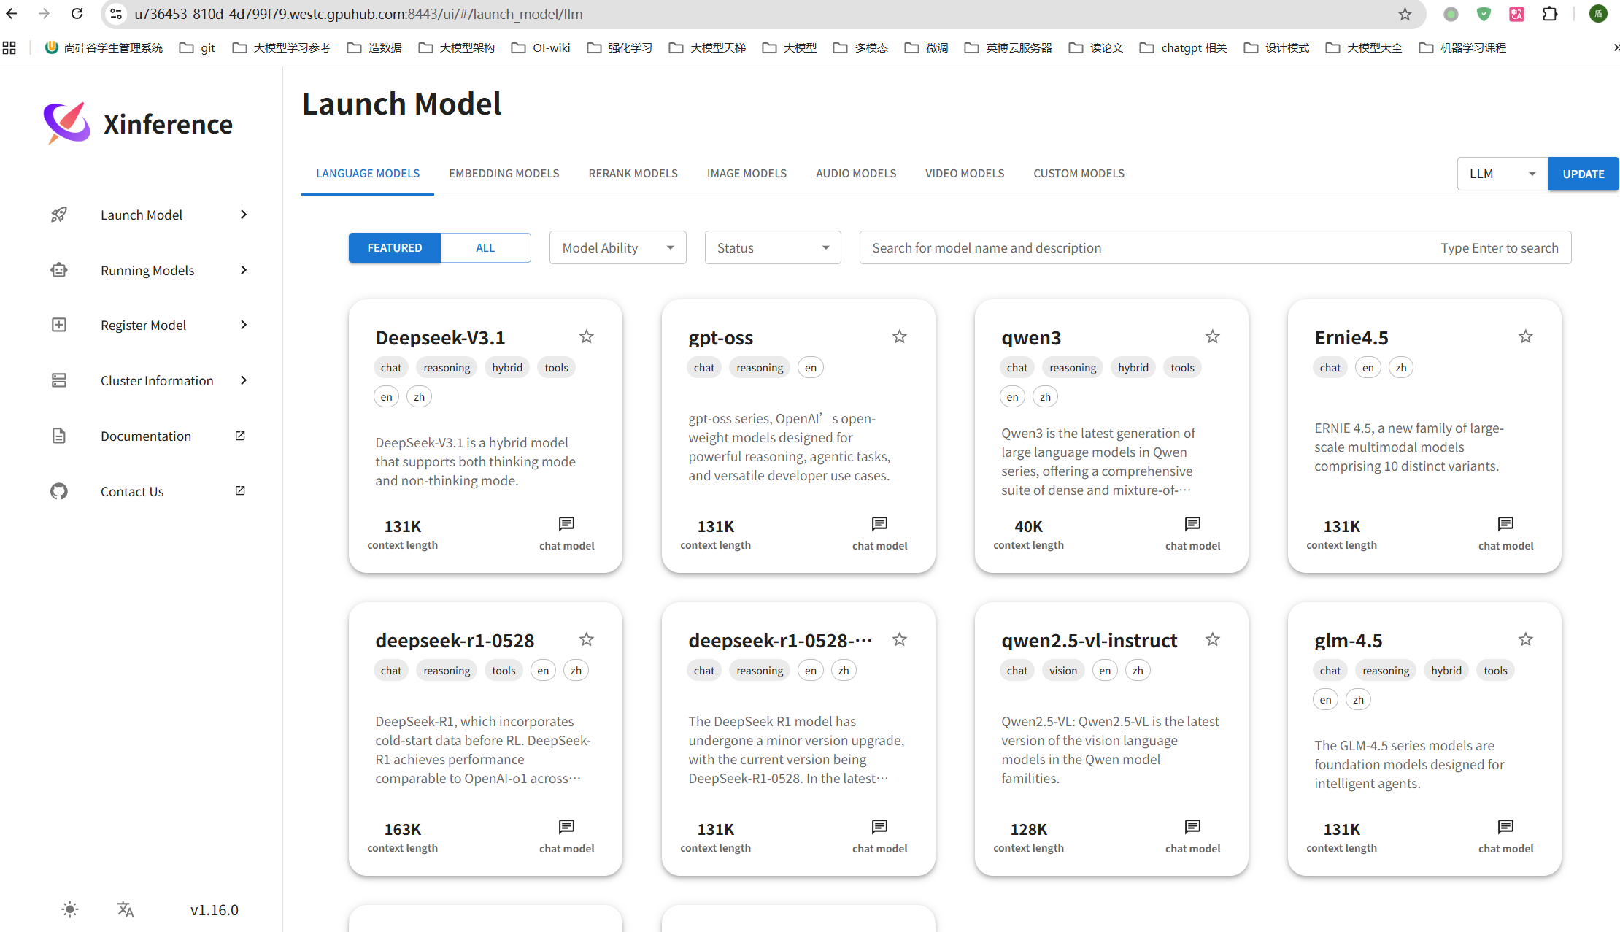Click the v1.16.0 version label

215,910
